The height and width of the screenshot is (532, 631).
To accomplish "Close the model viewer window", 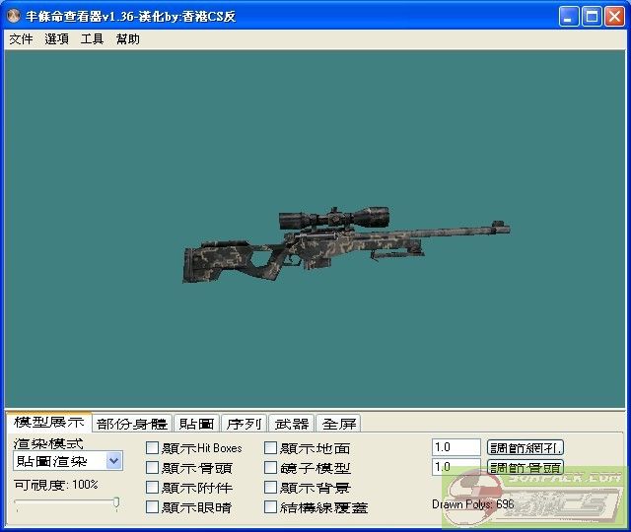I will click(614, 17).
